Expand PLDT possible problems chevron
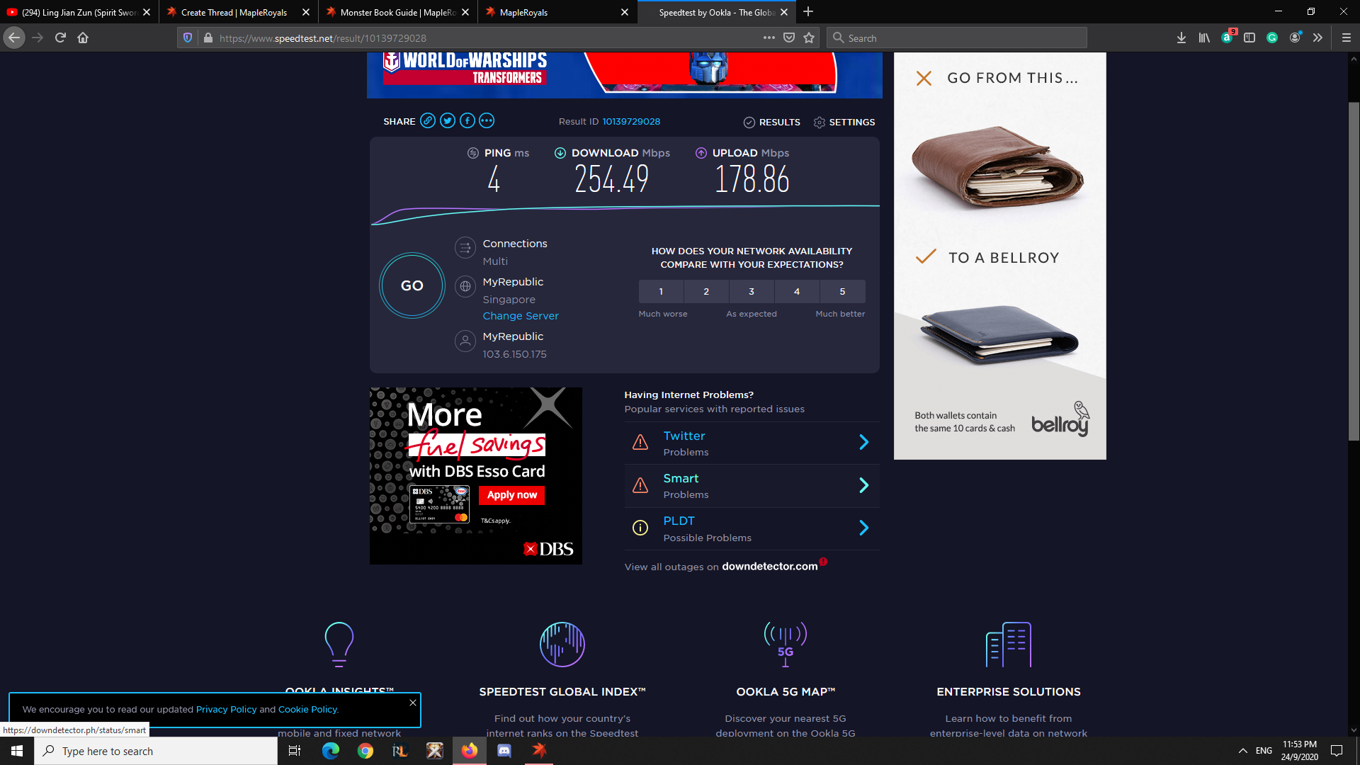The width and height of the screenshot is (1360, 765). point(863,528)
